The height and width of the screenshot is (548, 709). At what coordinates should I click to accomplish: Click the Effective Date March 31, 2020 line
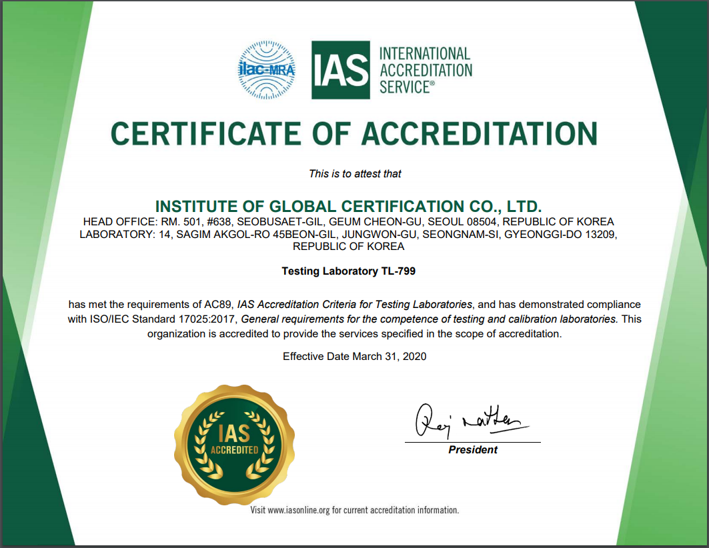click(355, 357)
